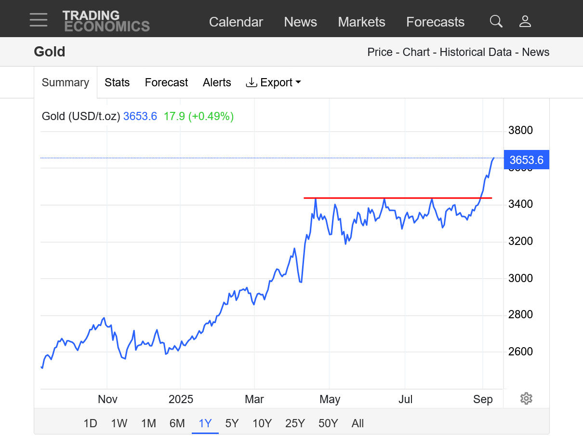Open chart settings gear icon

526,399
